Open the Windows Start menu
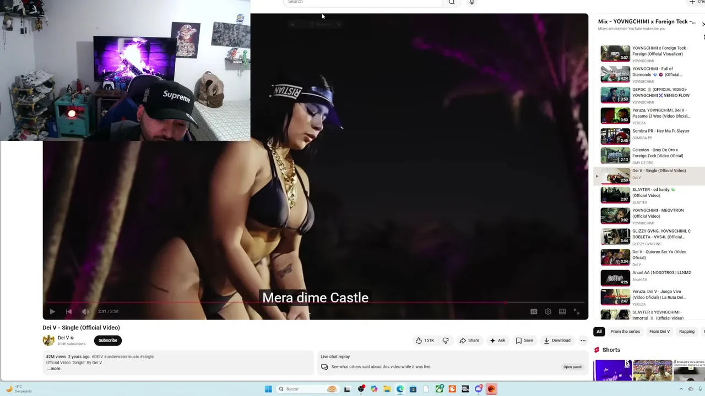The height and width of the screenshot is (396, 705). [268, 389]
